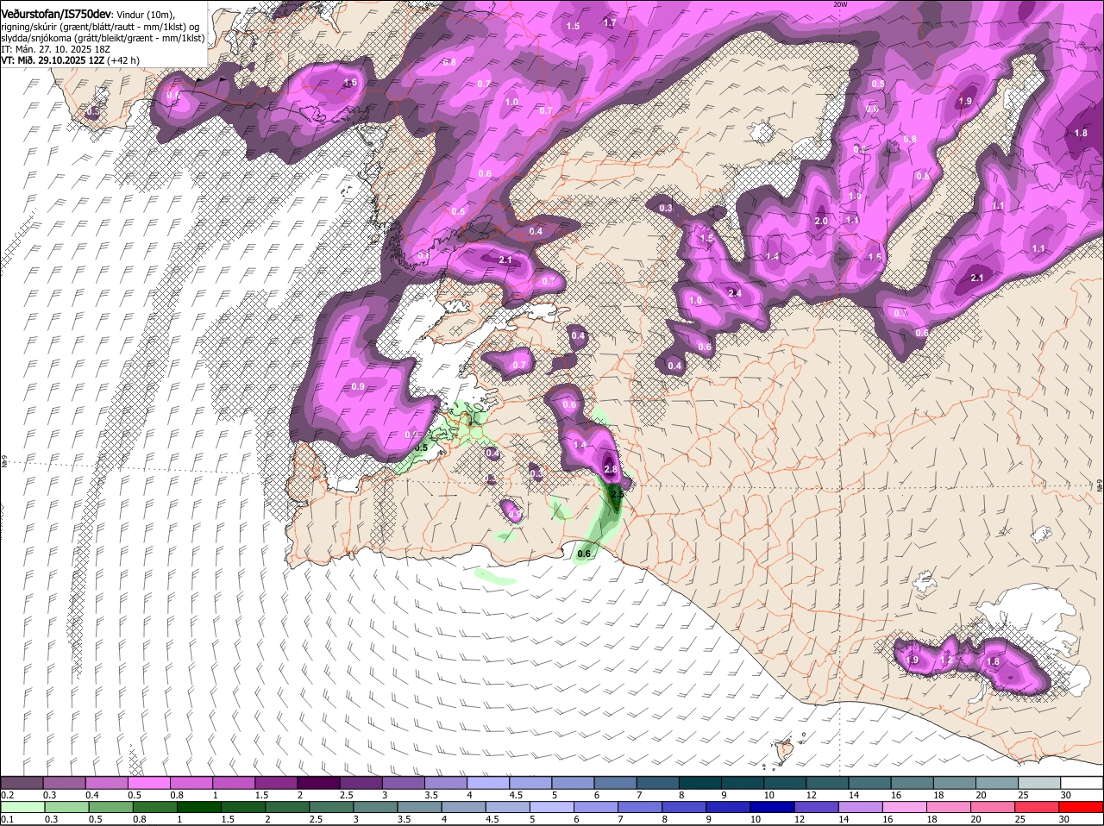The width and height of the screenshot is (1104, 826).
Task: Select the 6–7 swatch in the upper legend row
Action: [x=616, y=782]
